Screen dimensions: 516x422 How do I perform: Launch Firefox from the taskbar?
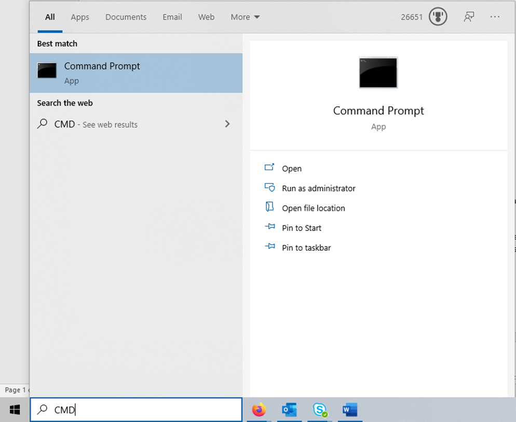coord(259,410)
